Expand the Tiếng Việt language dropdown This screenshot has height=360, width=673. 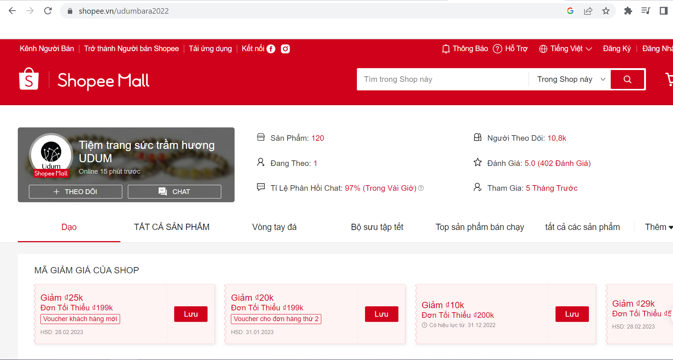(x=566, y=49)
